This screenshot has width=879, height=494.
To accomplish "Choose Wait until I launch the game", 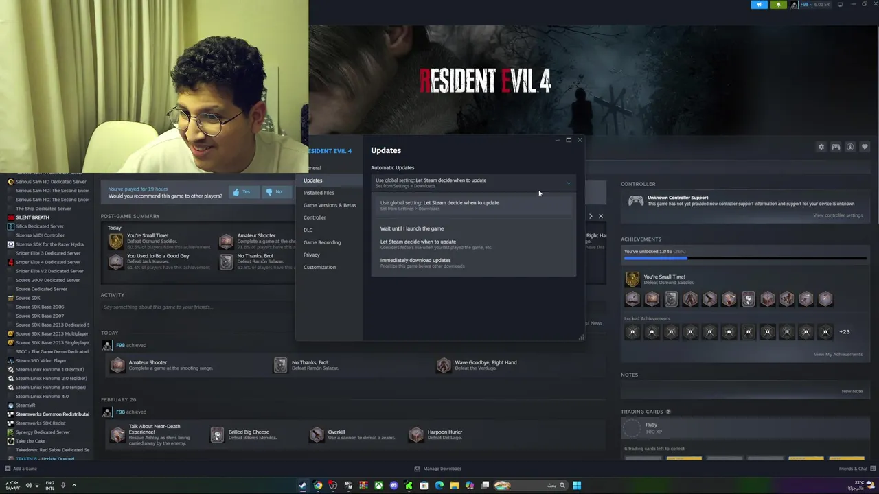I will click(x=412, y=228).
